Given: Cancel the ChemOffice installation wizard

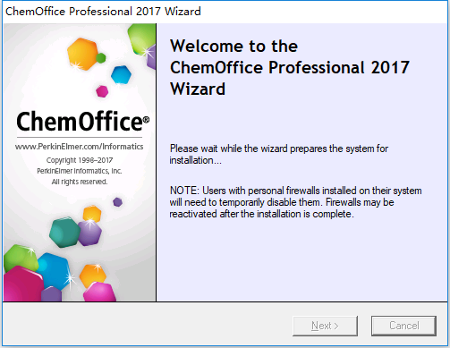Looking at the screenshot, I should [x=403, y=326].
